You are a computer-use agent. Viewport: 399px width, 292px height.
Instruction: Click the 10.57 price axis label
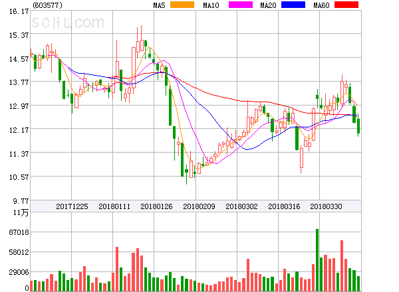[x=19, y=177]
